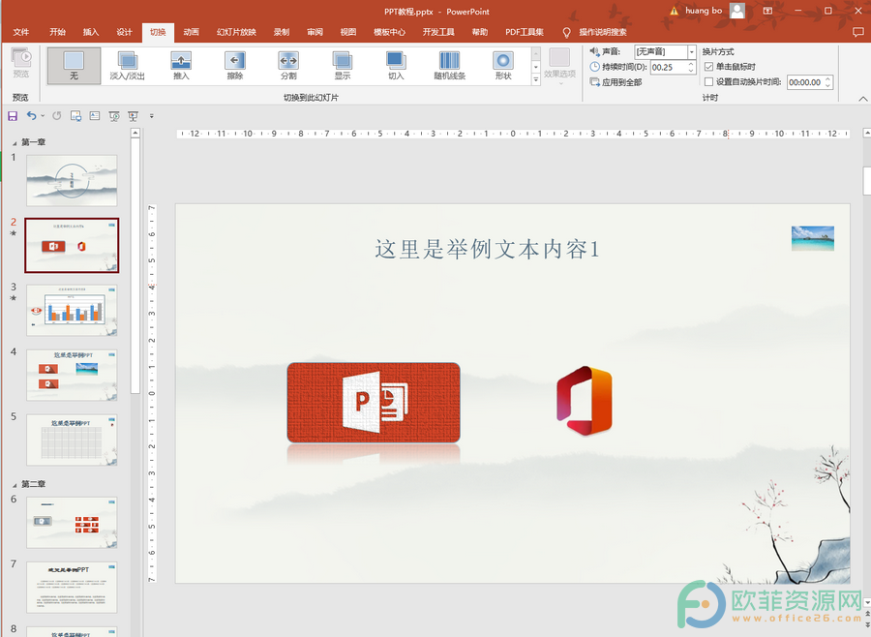871x637 pixels.
Task: Click the auto-advance time 00:00.00 field
Action: [805, 82]
